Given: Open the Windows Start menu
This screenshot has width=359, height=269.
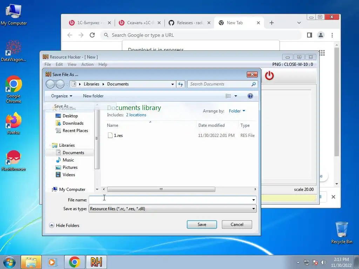Looking at the screenshot, I should click(9, 262).
